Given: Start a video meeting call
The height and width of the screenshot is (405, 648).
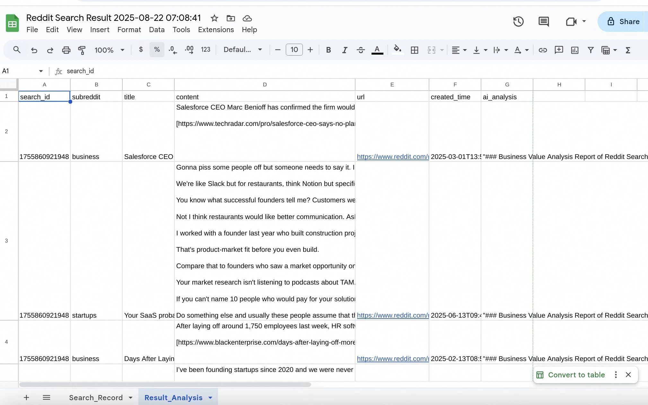Looking at the screenshot, I should click(571, 22).
